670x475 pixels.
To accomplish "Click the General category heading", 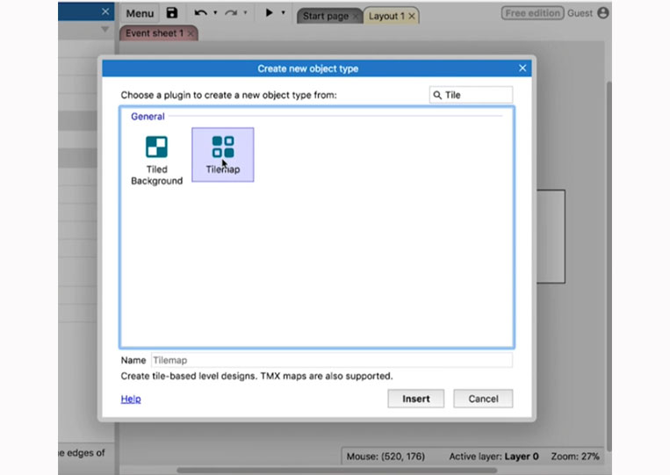I will tap(148, 117).
